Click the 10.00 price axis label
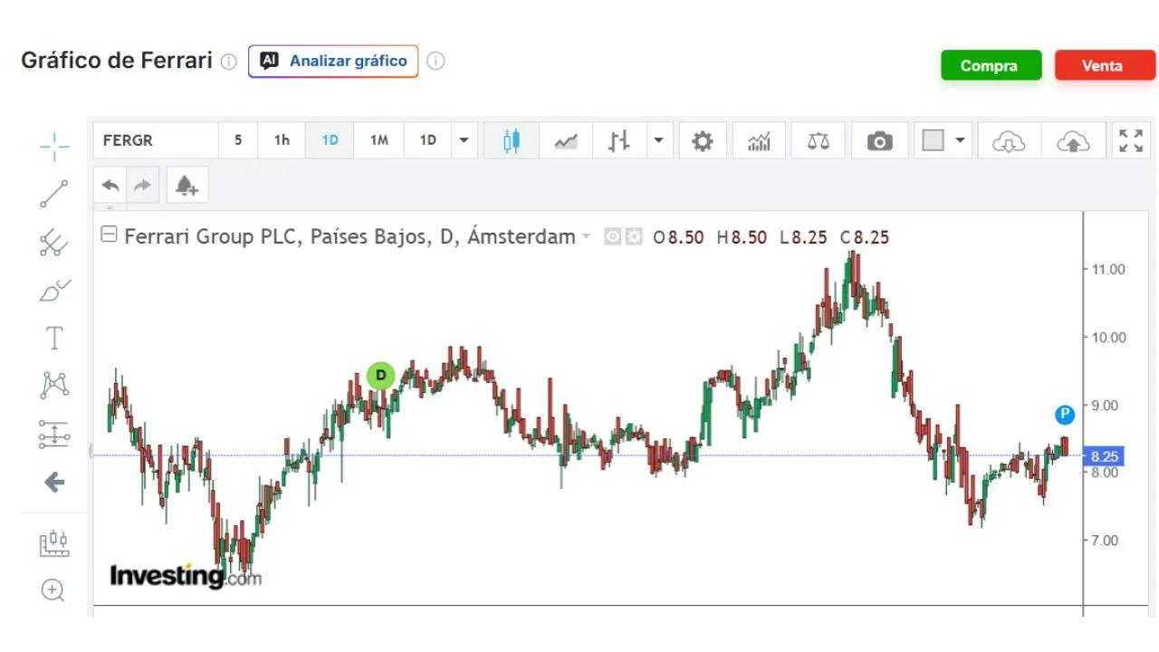The width and height of the screenshot is (1159, 652). click(1109, 337)
